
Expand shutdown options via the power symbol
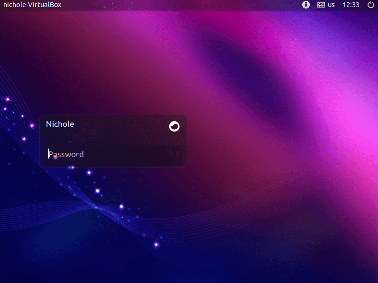[370, 5]
